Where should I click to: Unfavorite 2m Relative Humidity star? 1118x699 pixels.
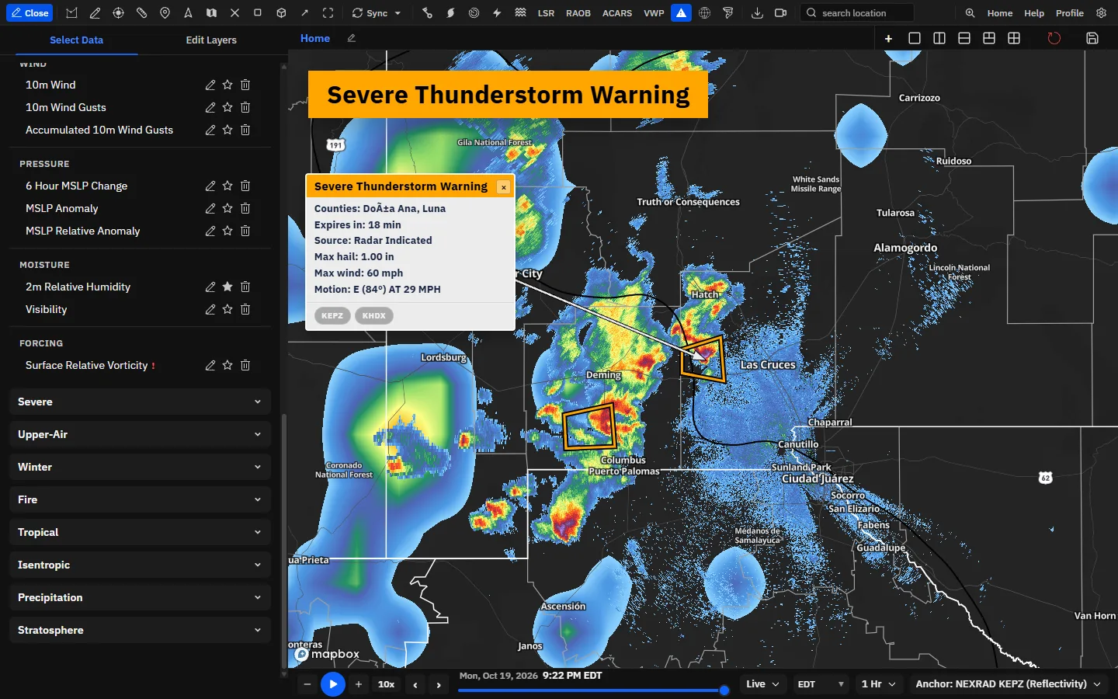tap(227, 287)
